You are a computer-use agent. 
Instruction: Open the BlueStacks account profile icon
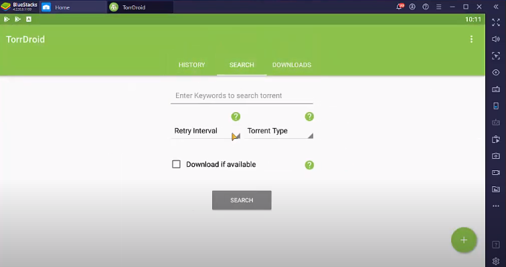(412, 7)
